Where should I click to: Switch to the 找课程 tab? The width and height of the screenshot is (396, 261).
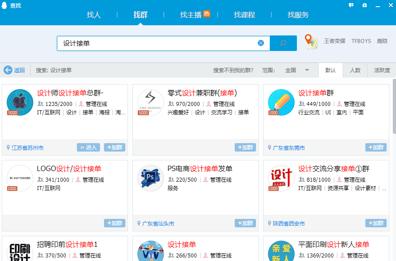coord(244,14)
